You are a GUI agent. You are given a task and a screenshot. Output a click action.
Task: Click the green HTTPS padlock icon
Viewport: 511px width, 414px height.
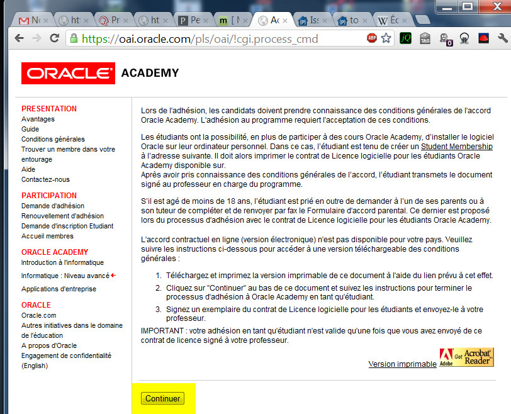click(x=74, y=38)
